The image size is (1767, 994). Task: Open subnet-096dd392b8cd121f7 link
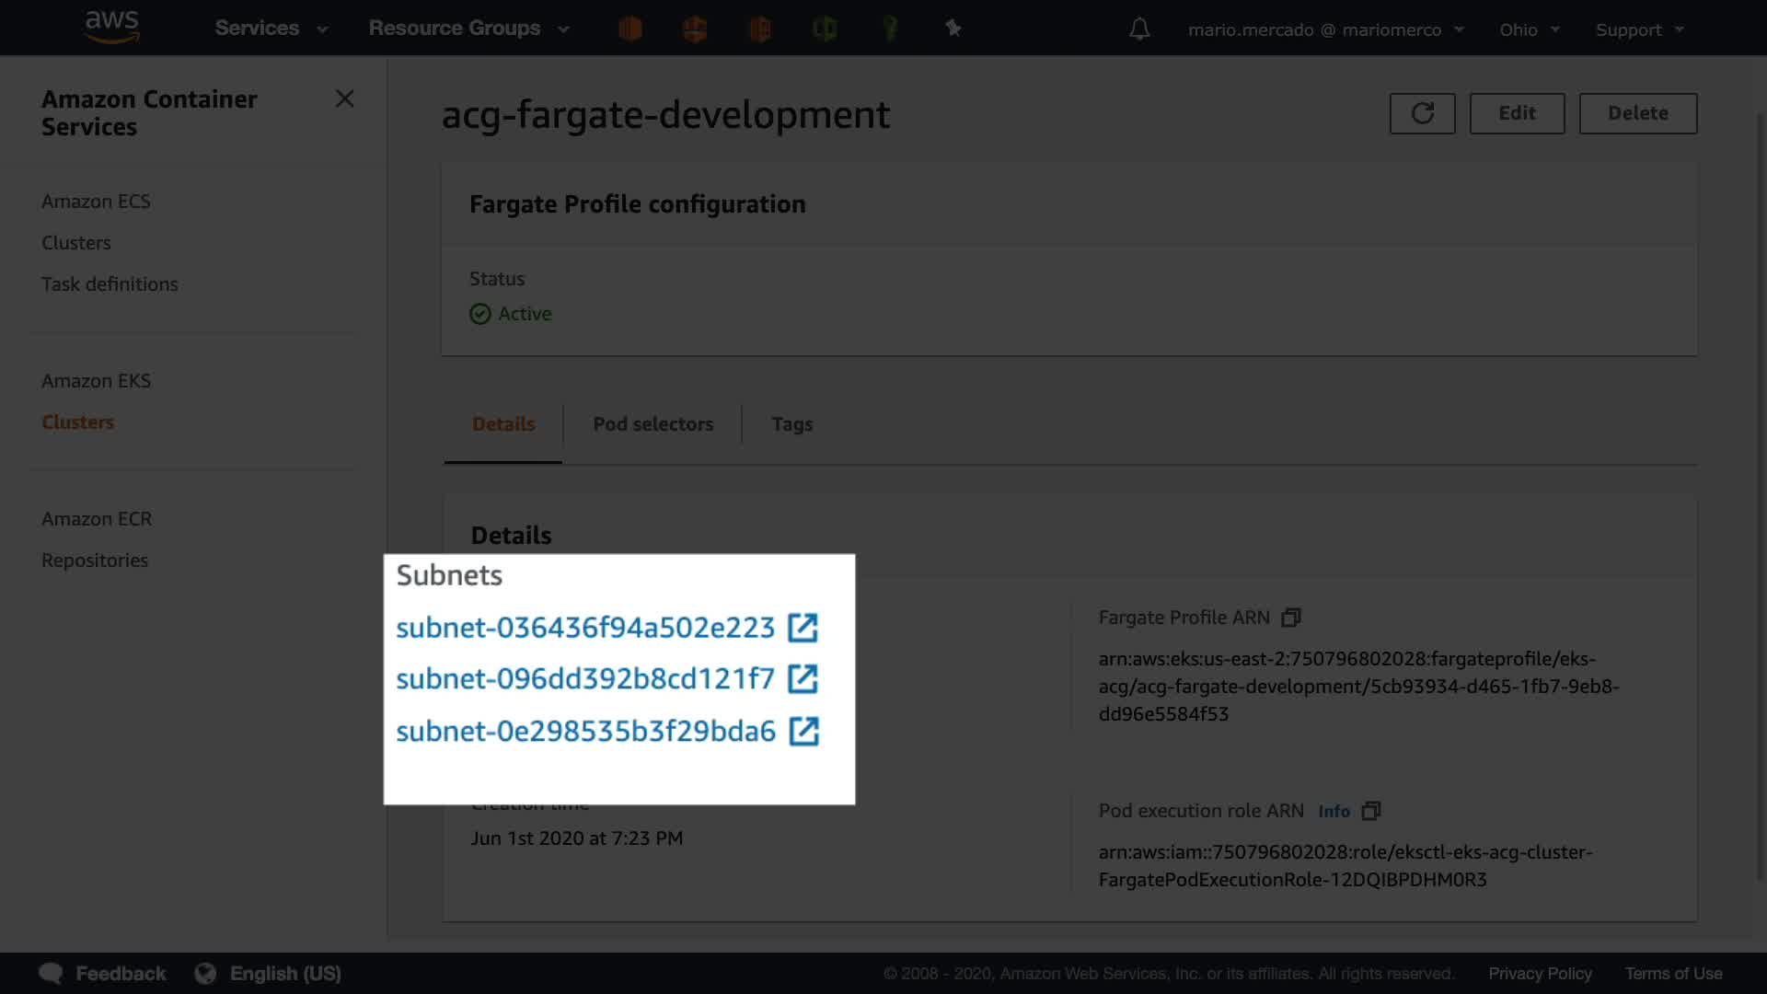click(x=585, y=679)
